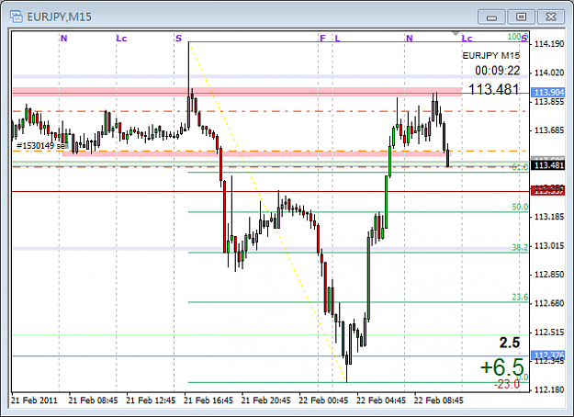Click the '22 Feb 00:45' time axis label
The width and height of the screenshot is (574, 417).
click(x=323, y=400)
